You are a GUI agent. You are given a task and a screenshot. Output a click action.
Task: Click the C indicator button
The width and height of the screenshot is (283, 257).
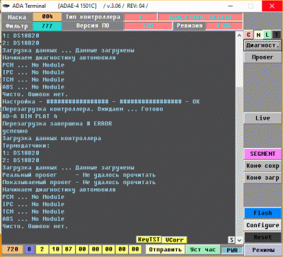(248, 35)
